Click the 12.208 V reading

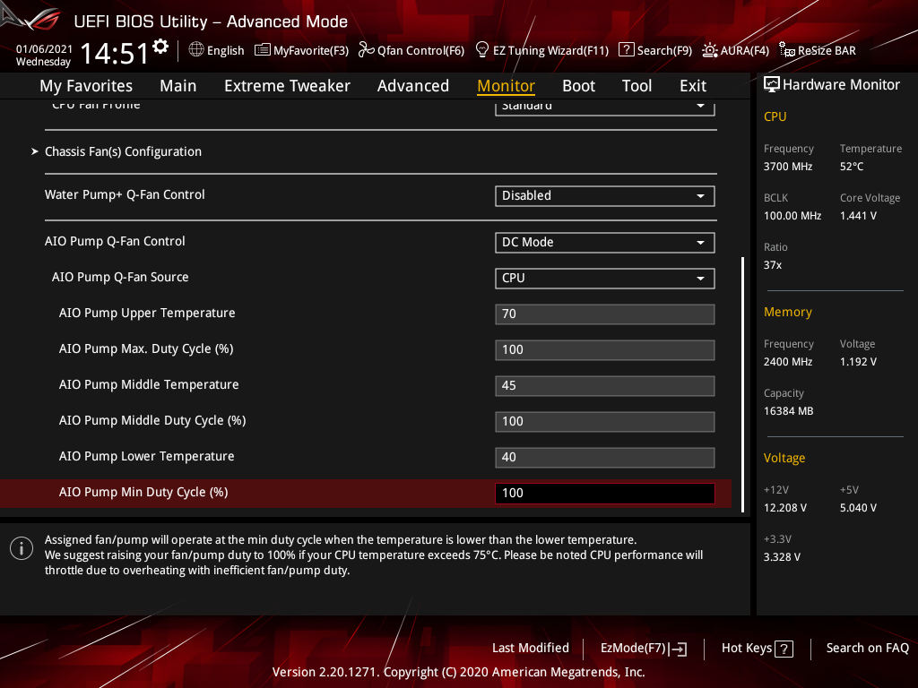(x=784, y=508)
